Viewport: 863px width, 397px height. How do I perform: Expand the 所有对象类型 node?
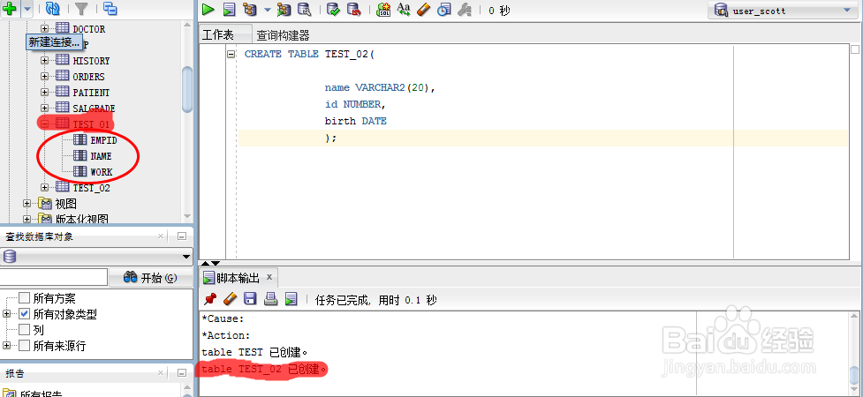tap(6, 314)
